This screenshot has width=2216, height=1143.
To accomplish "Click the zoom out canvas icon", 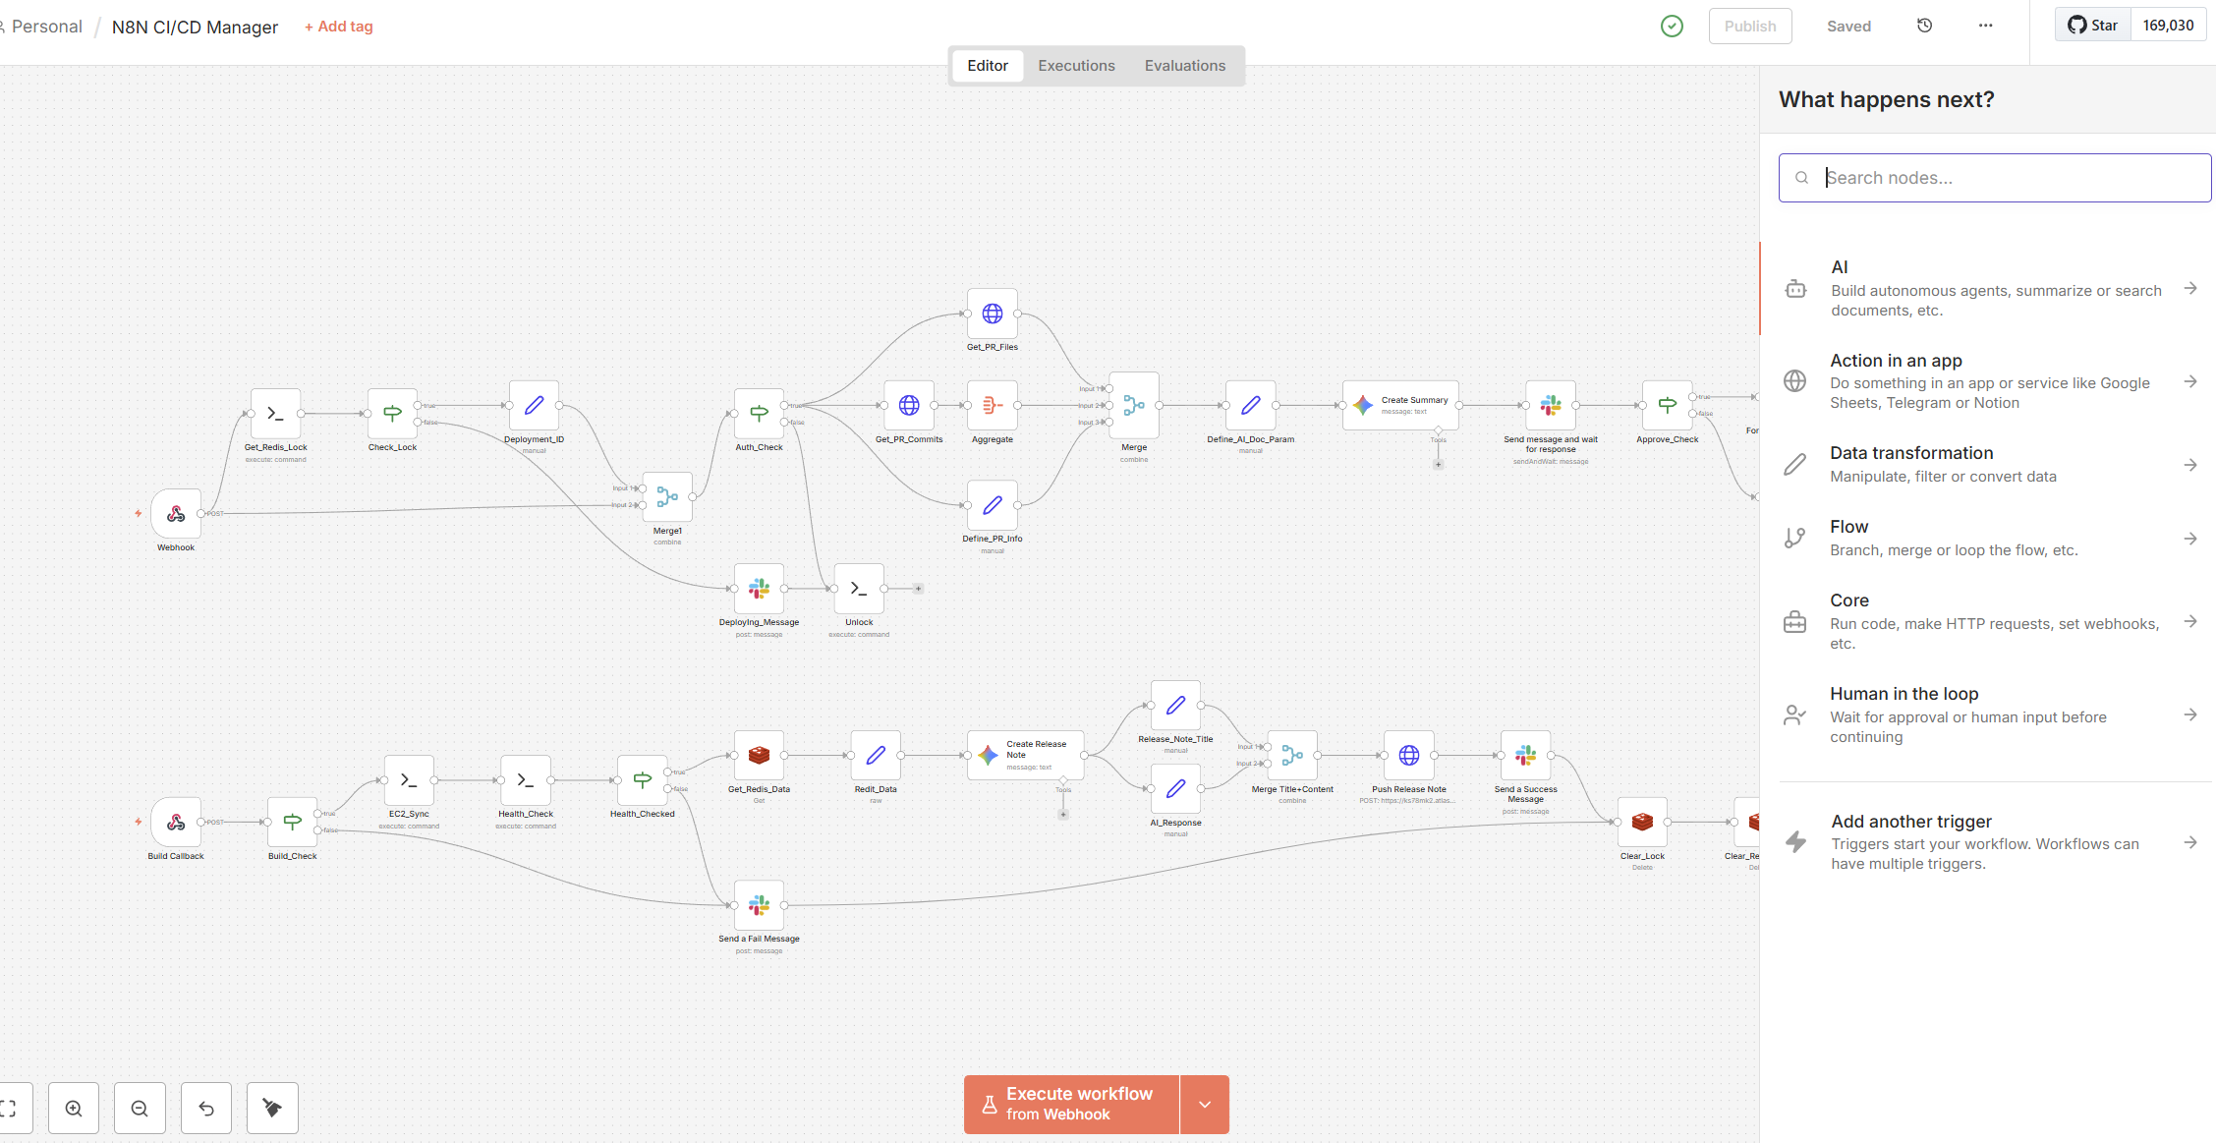I will point(140,1109).
